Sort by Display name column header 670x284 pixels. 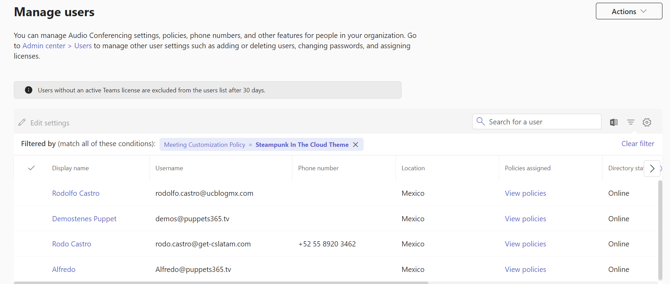click(x=70, y=168)
